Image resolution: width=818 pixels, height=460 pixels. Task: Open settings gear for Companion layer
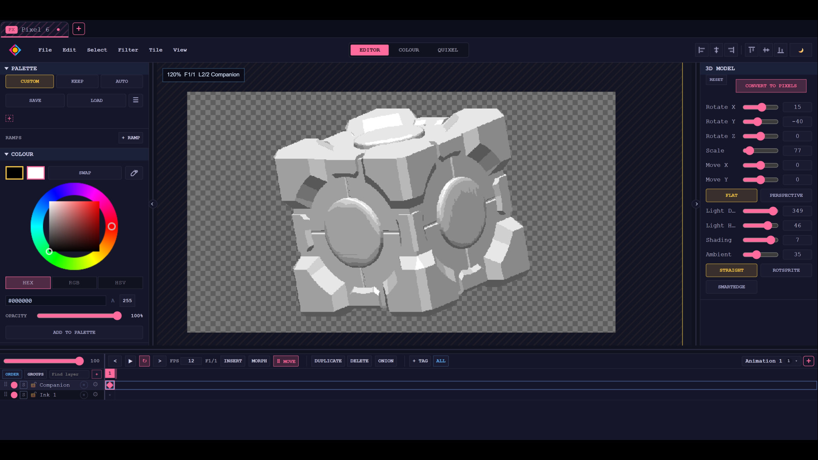click(x=95, y=385)
